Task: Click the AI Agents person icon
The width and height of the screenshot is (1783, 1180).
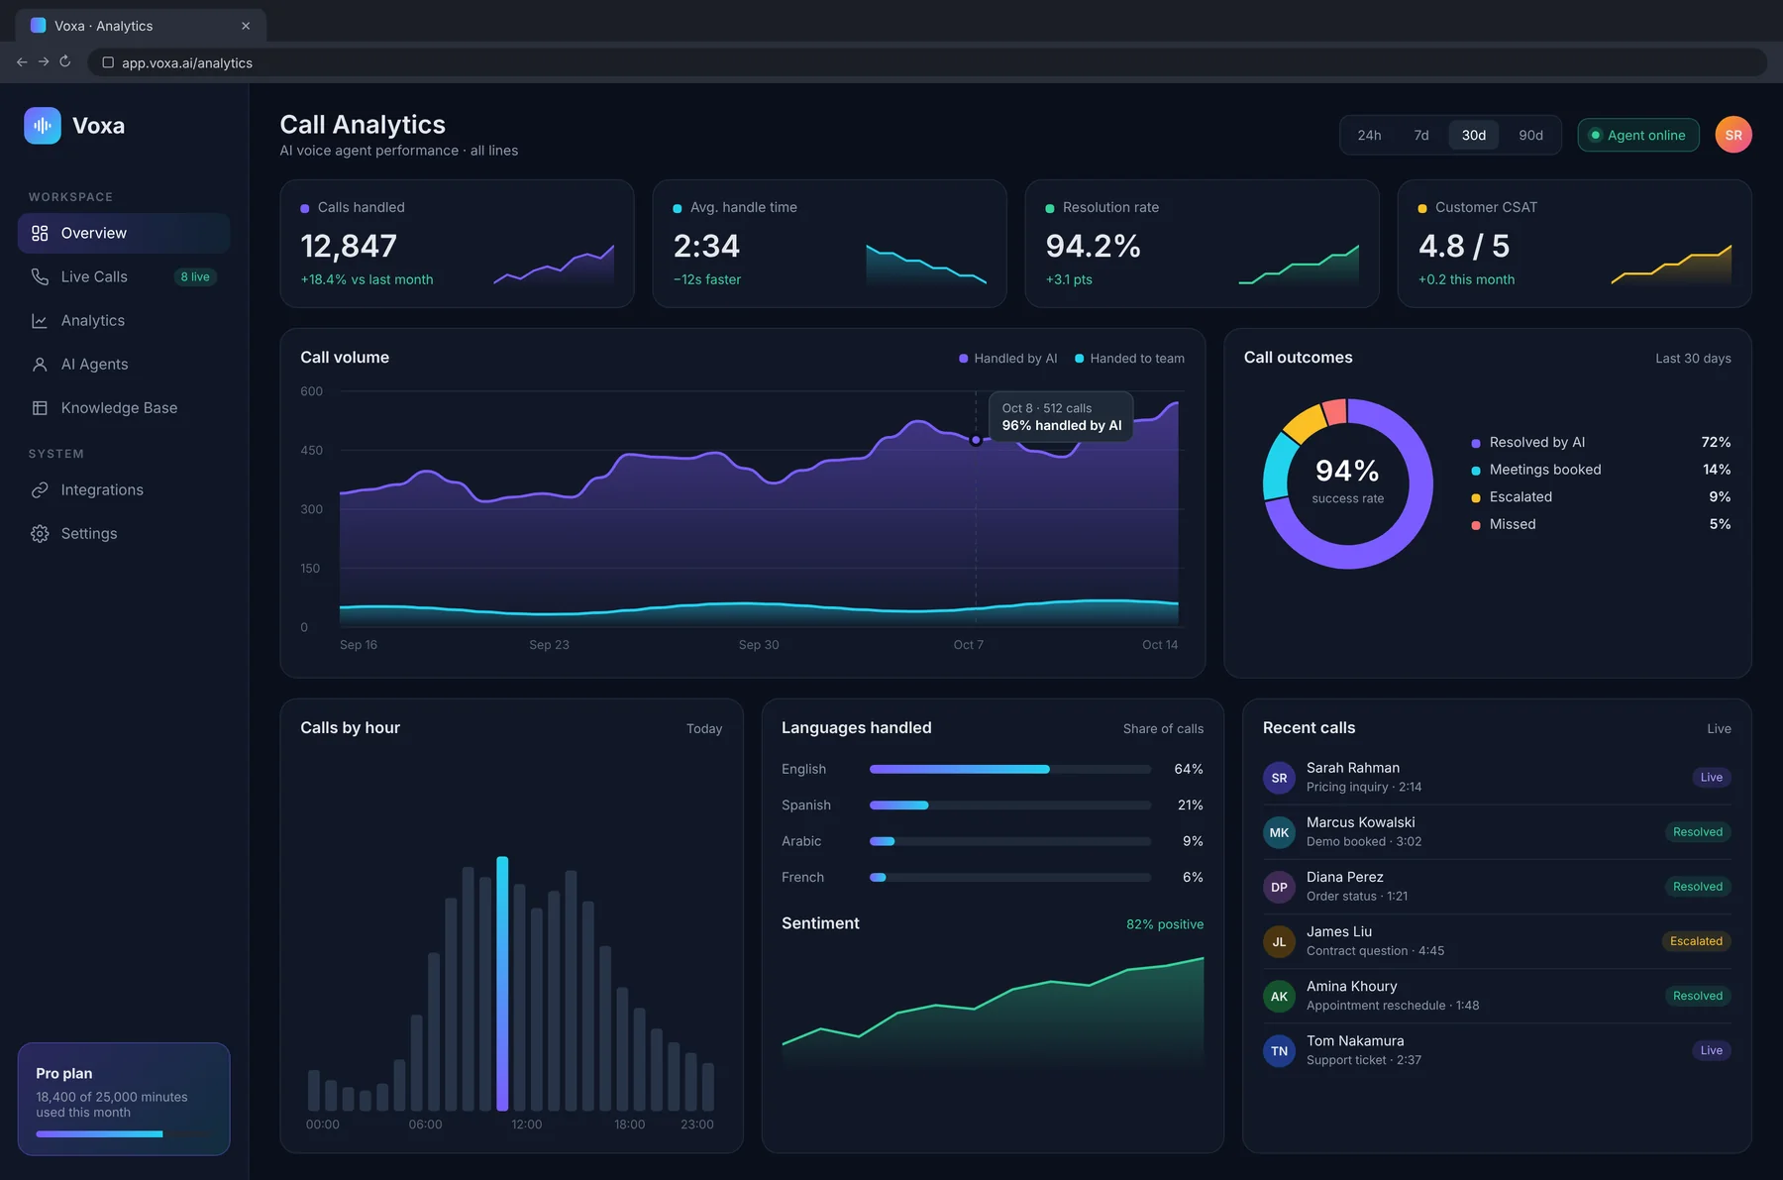Action: pyautogui.click(x=40, y=364)
